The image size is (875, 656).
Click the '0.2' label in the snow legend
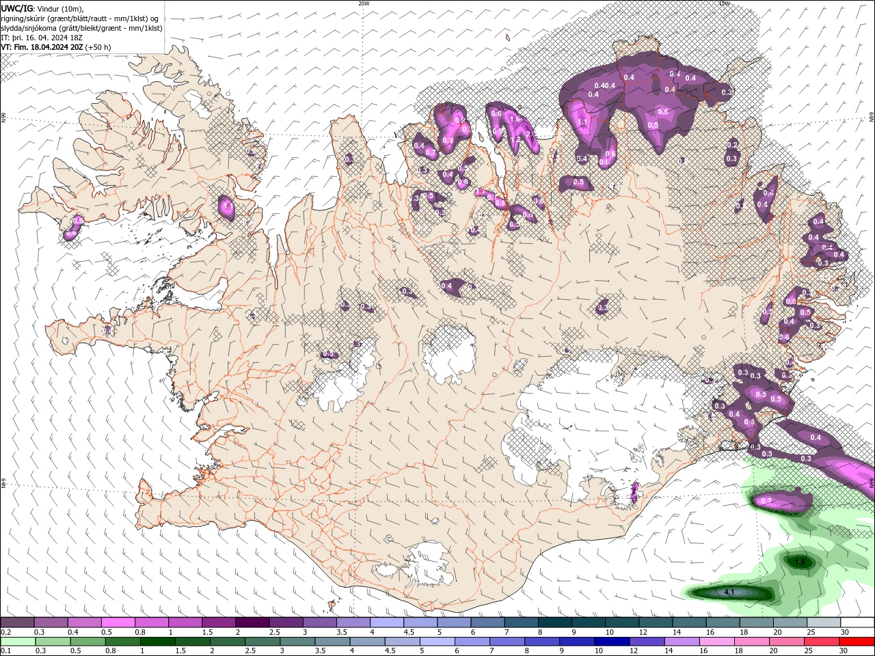click(5, 632)
